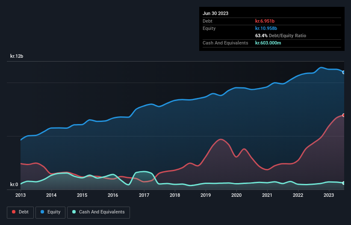Click the 2014 x-axis label

point(51,195)
